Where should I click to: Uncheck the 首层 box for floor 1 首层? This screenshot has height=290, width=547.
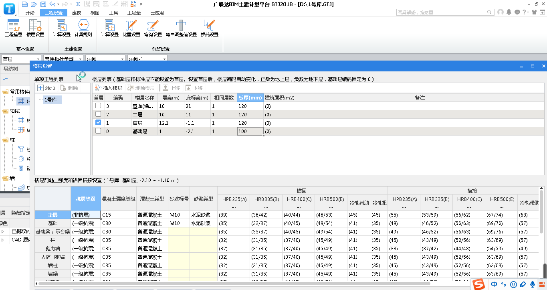[x=98, y=122]
